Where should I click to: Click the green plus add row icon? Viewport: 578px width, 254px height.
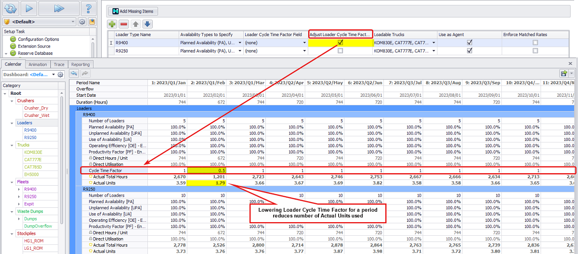click(112, 24)
